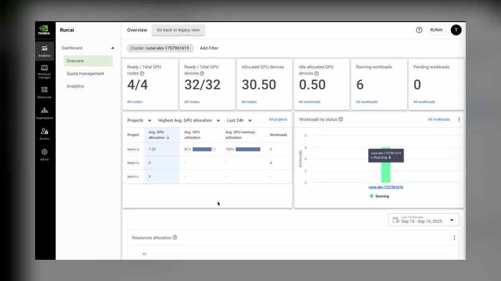Show info for Workloads by status
The image size is (501, 281).
[x=341, y=119]
